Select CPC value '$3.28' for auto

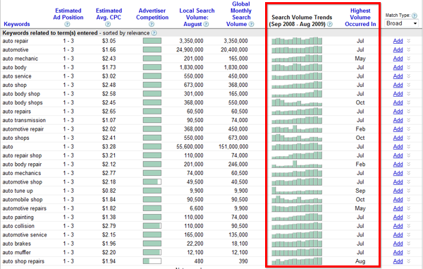(109, 147)
